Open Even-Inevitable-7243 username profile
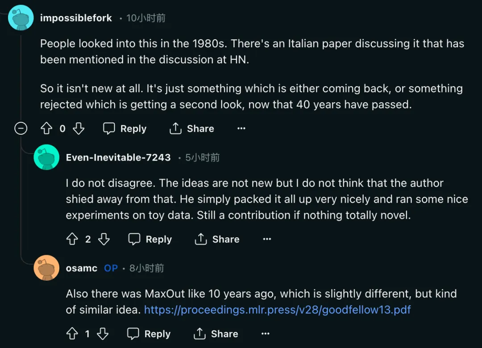 tap(118, 157)
